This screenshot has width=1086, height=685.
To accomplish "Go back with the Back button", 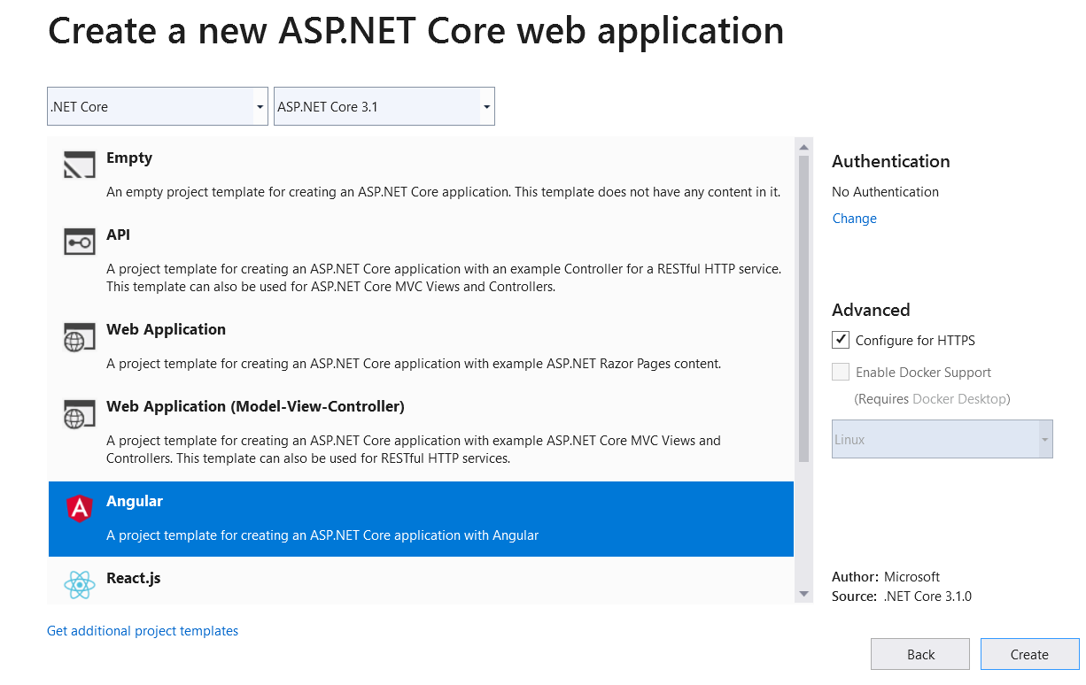I will pyautogui.click(x=920, y=655).
